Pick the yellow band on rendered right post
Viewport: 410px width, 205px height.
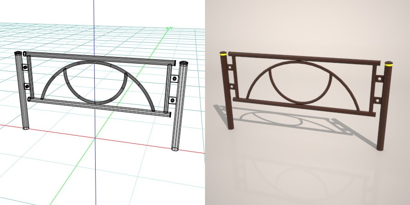pyautogui.click(x=389, y=64)
